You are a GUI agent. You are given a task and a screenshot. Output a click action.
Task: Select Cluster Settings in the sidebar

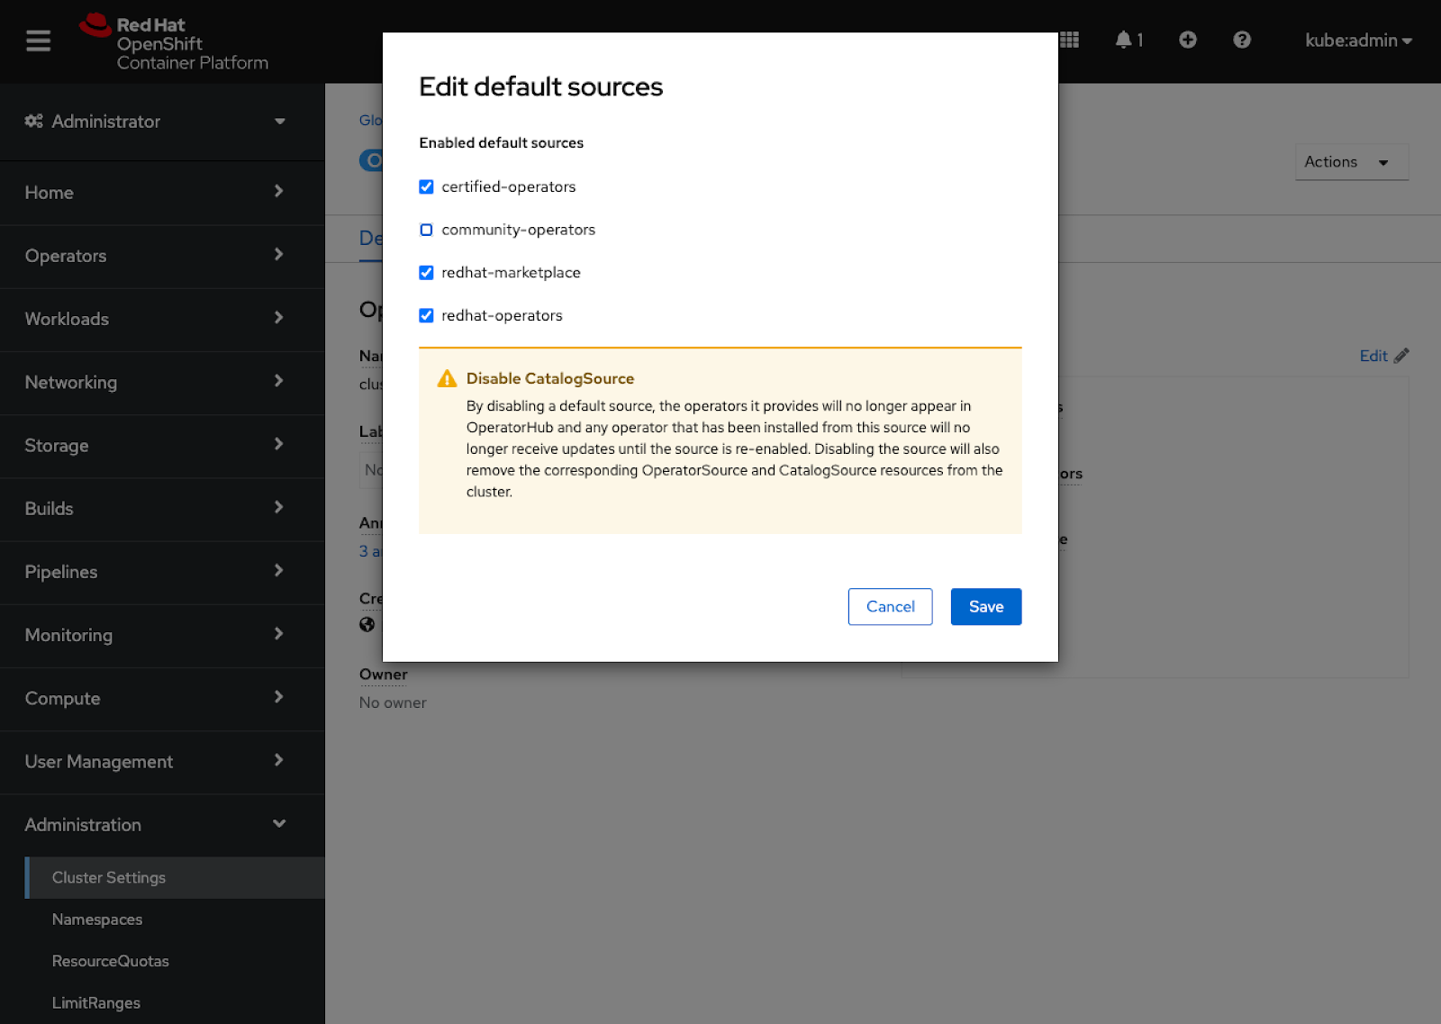(108, 876)
